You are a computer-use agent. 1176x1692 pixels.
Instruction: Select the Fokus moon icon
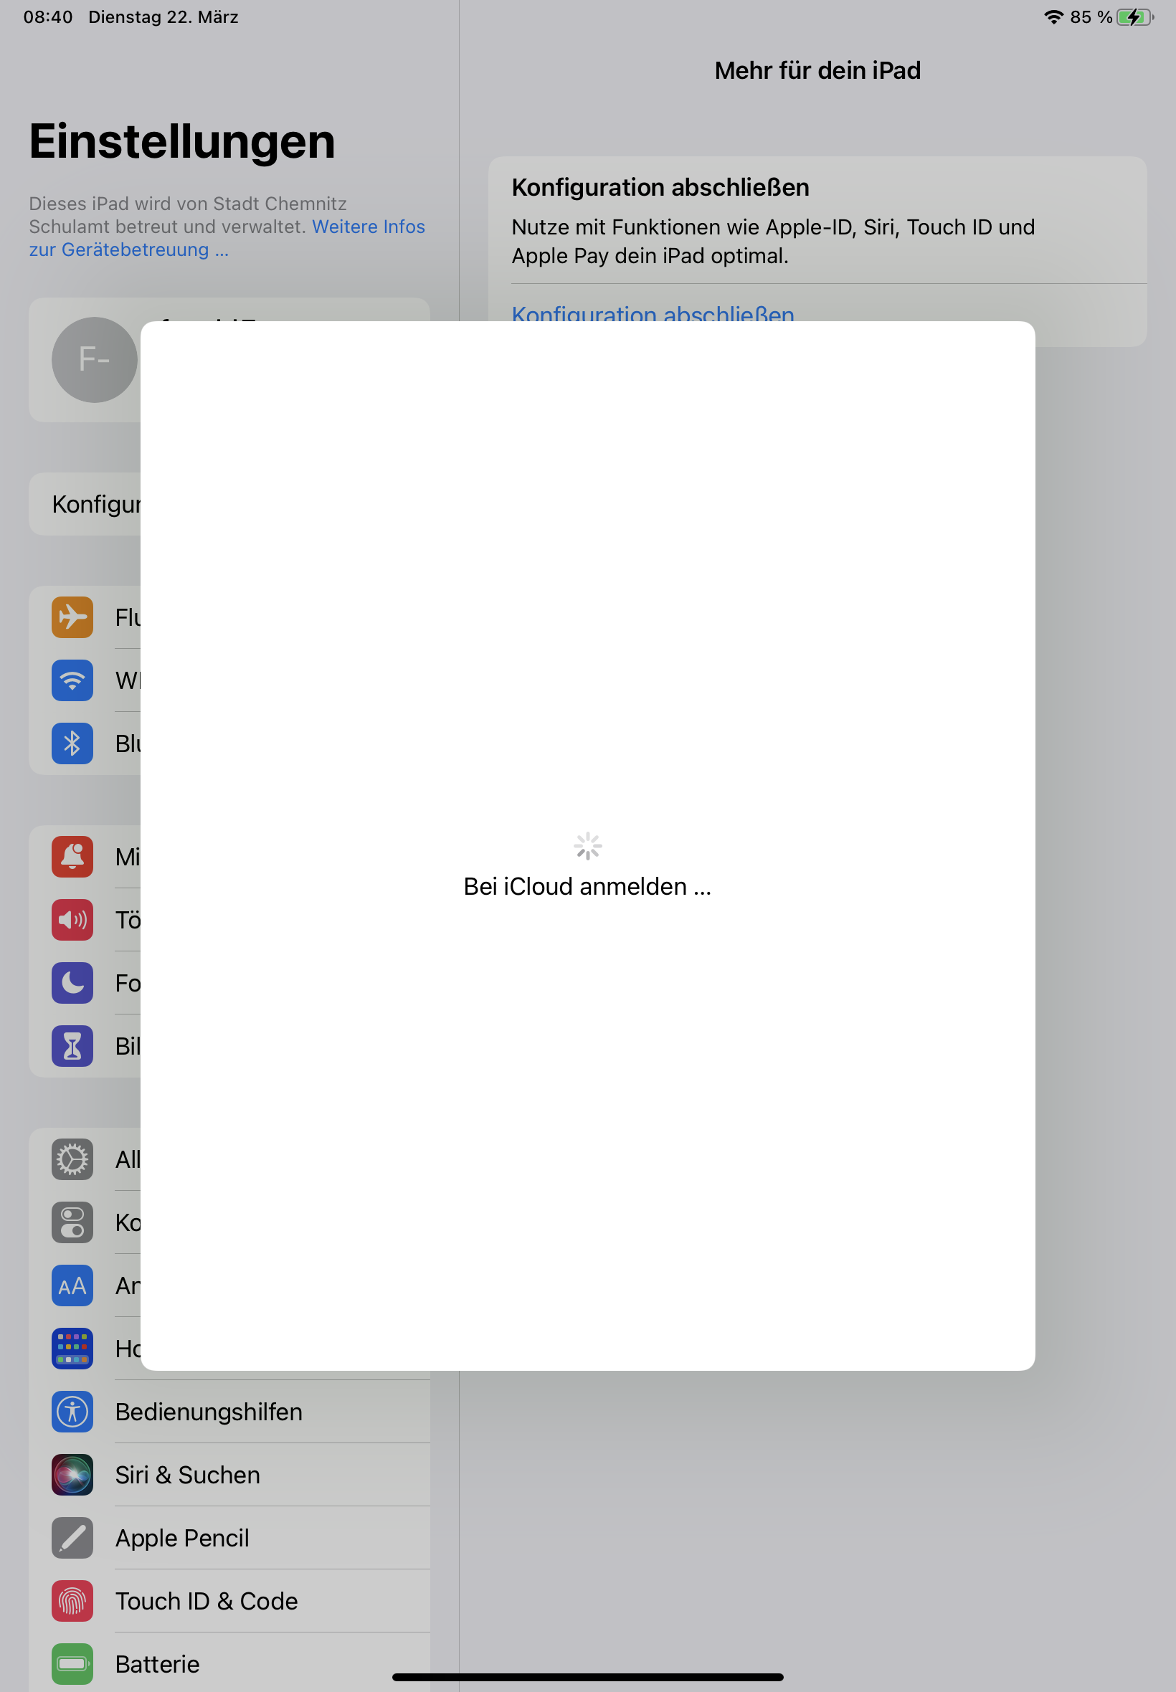[72, 983]
